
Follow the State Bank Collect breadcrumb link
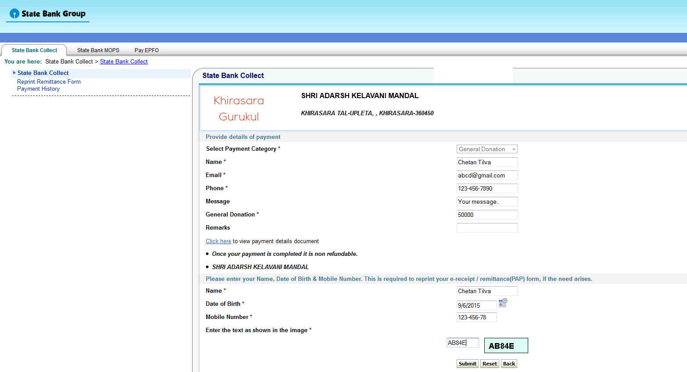point(124,61)
